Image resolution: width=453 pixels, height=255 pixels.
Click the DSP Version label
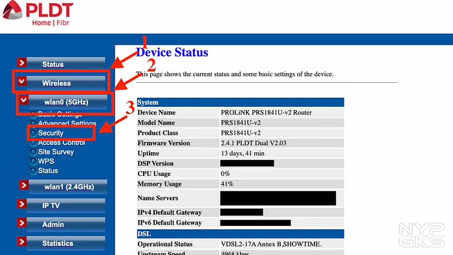tap(155, 164)
